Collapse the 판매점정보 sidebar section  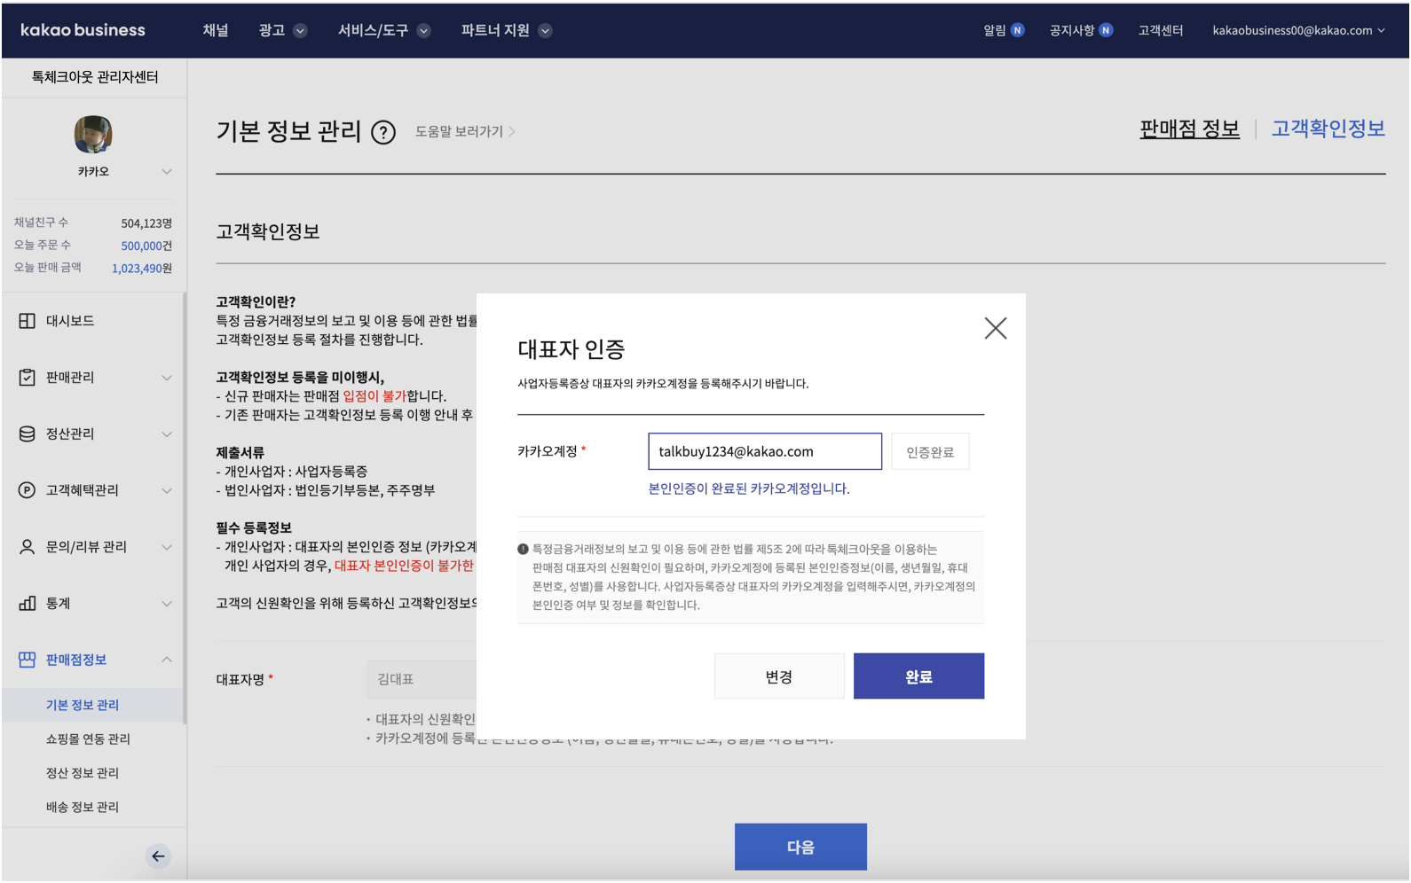[166, 660]
